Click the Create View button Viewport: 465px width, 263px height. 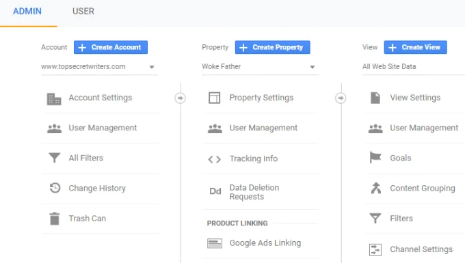click(415, 47)
